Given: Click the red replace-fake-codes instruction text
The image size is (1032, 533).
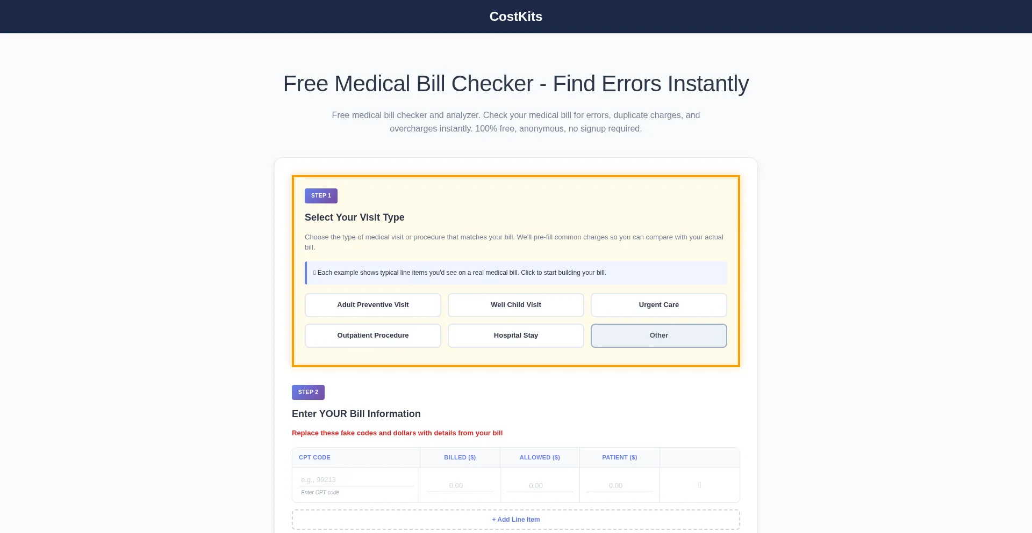Looking at the screenshot, I should pyautogui.click(x=397, y=433).
